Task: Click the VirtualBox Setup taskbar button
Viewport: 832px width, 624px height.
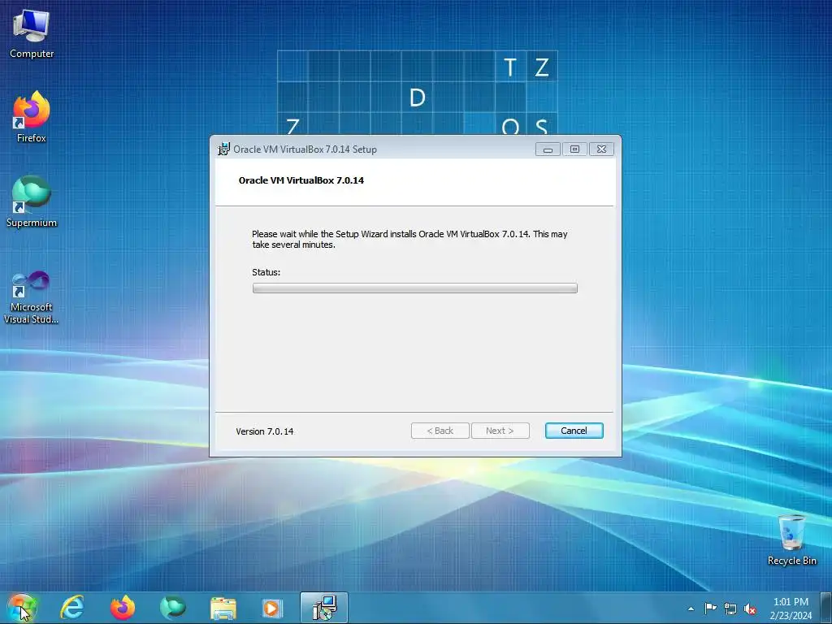Action: pyautogui.click(x=324, y=608)
